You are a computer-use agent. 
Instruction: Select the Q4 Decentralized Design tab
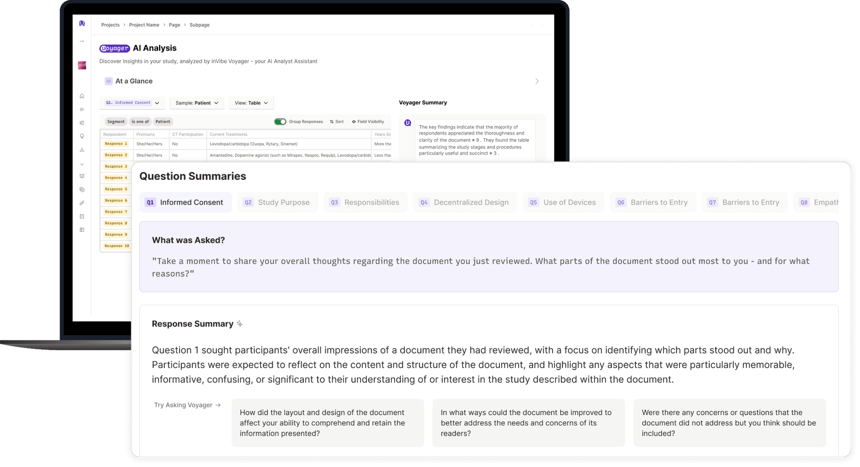(x=465, y=202)
